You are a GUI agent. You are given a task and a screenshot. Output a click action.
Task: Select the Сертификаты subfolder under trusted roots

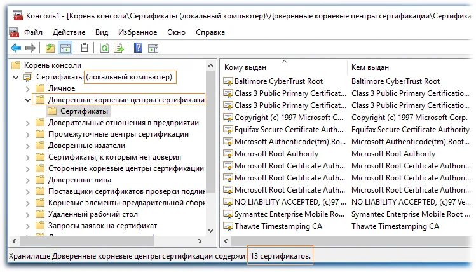[84, 111]
